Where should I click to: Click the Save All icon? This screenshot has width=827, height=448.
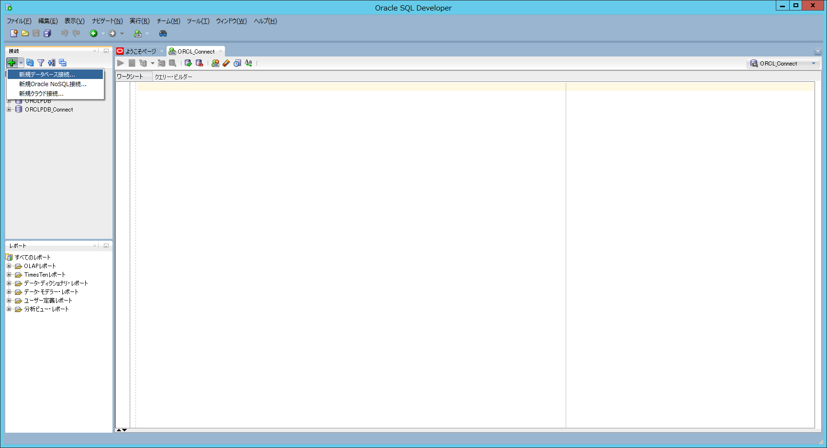[47, 33]
